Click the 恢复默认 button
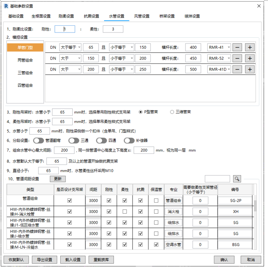 click(16, 260)
